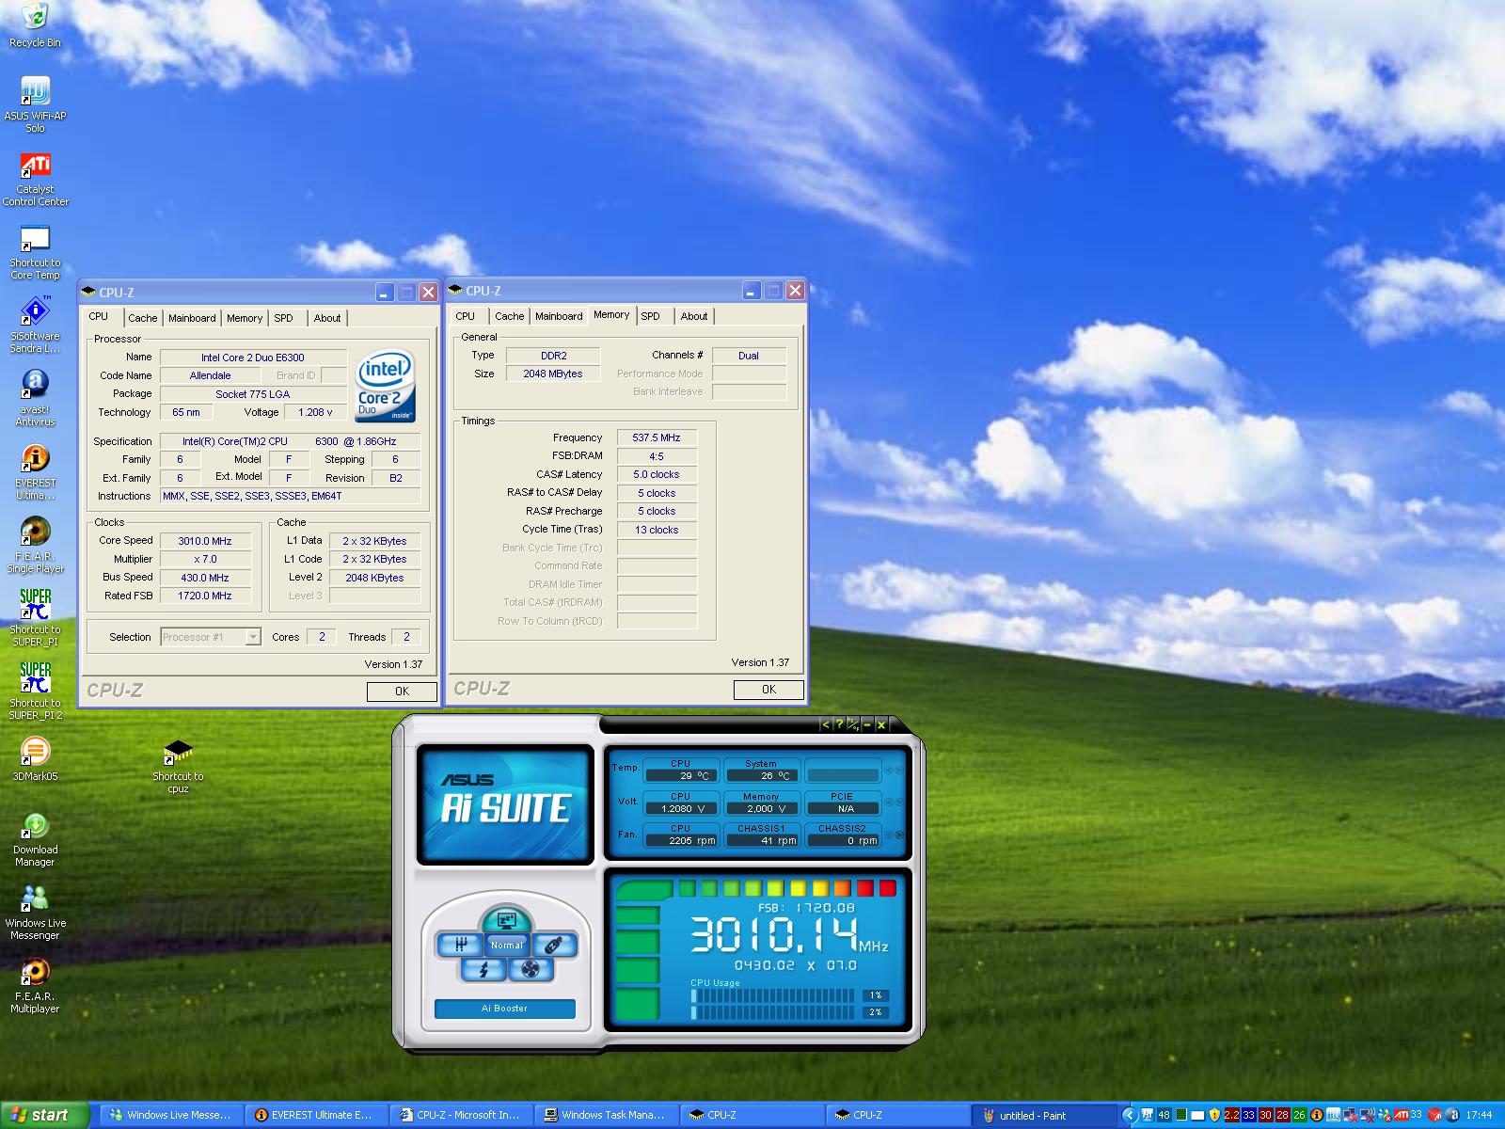Switch to Mainboard tab in left CPU-Z
1505x1129 pixels.
tap(192, 318)
